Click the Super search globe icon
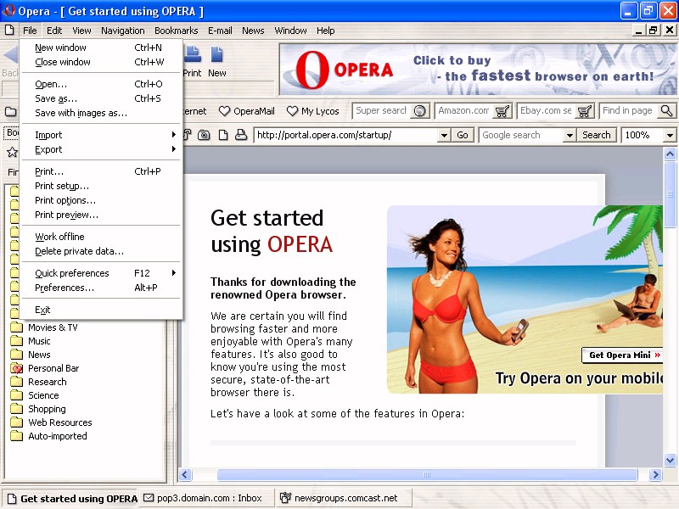Viewport: 679px width, 509px height. tap(419, 111)
